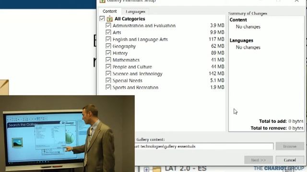
Task: Click the Gallery Essentials Setup title icon
Action: 102,1
